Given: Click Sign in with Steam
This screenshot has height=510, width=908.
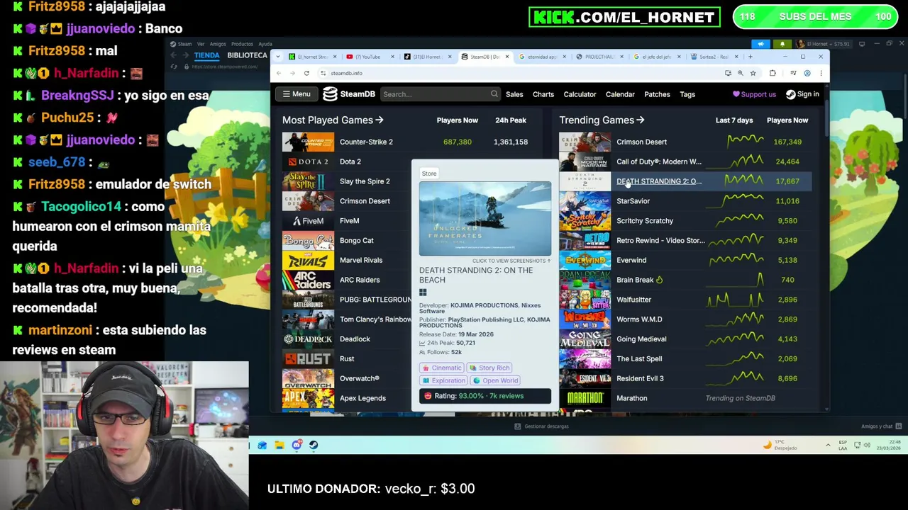Looking at the screenshot, I should click(x=802, y=94).
